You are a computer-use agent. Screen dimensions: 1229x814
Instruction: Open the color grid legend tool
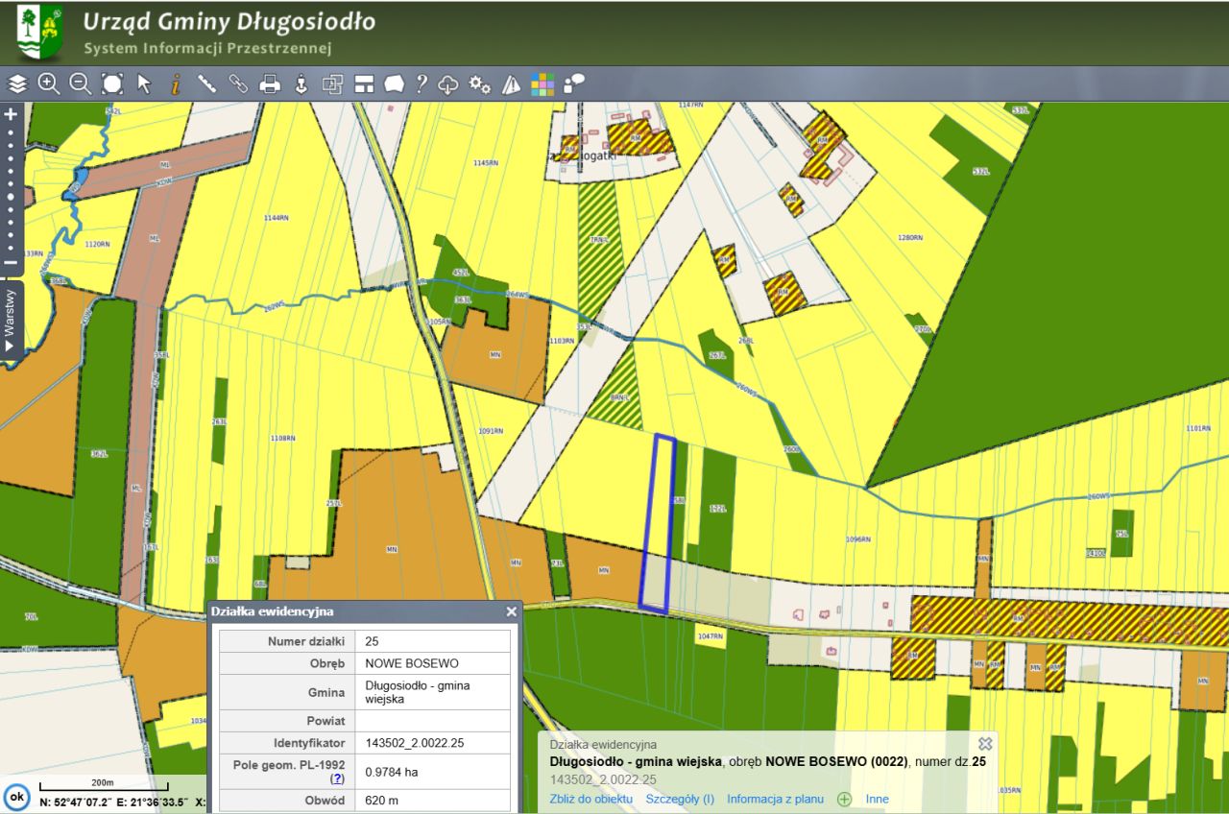tap(542, 84)
